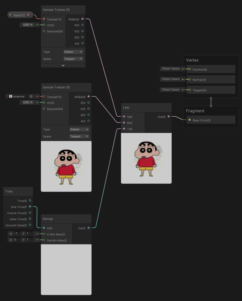The width and height of the screenshot is (242, 301).
Task: Open UV0 dropdown feeding unnamed Sample Texture 2D
Action: 28,102
